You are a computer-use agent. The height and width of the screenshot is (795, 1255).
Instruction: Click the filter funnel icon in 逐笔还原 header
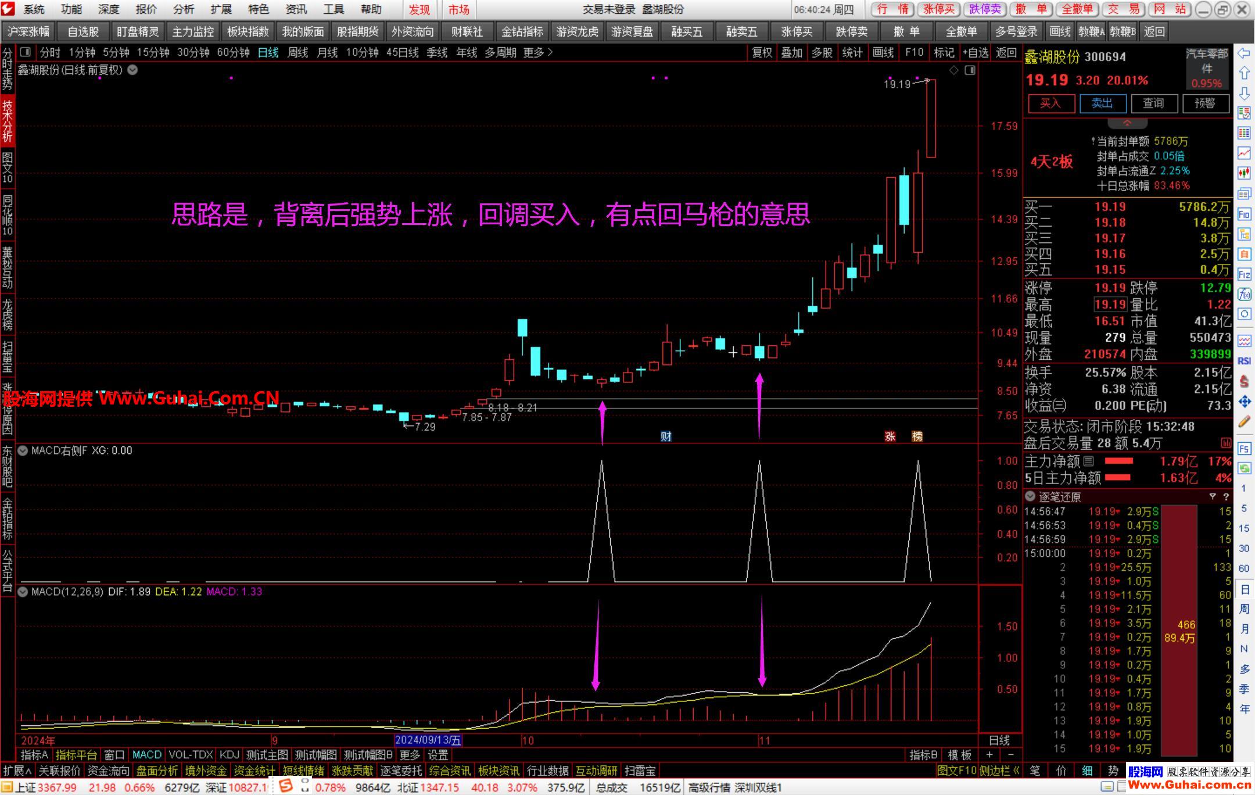1213,496
